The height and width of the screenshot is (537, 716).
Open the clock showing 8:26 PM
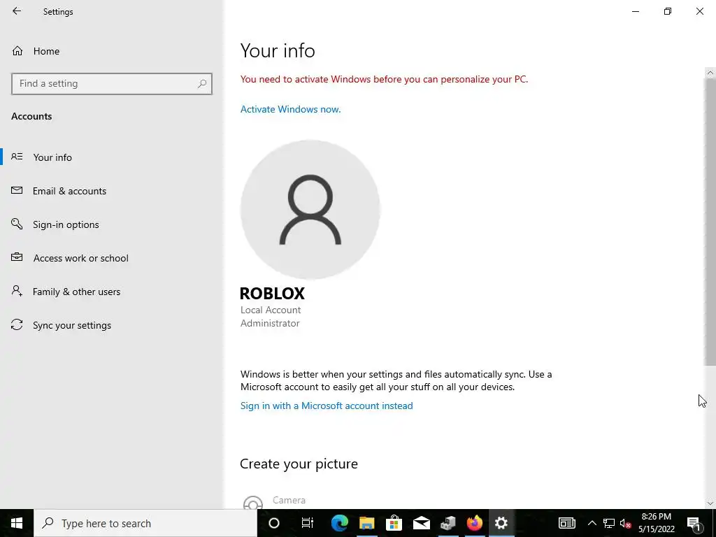[657, 523]
